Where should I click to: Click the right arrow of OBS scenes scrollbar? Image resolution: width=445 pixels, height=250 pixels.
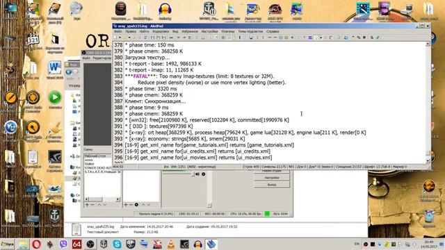(x=118, y=199)
